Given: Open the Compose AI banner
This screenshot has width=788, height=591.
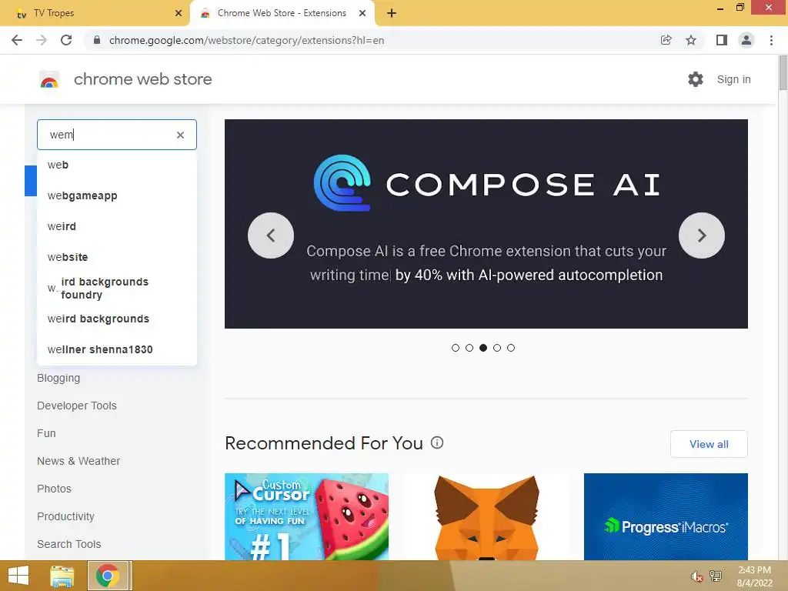Looking at the screenshot, I should (486, 224).
